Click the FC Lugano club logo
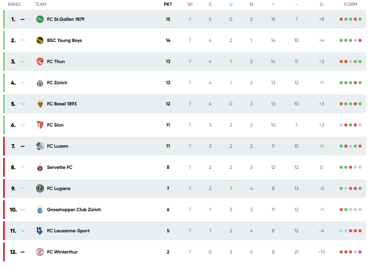 pyautogui.click(x=40, y=188)
